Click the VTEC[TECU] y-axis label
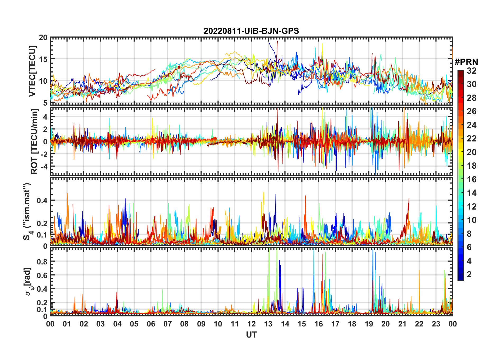This screenshot has width=503, height=351. [x=32, y=71]
